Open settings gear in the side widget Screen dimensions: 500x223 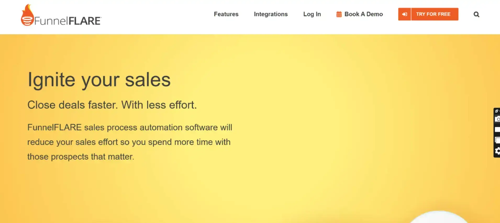coord(497,151)
